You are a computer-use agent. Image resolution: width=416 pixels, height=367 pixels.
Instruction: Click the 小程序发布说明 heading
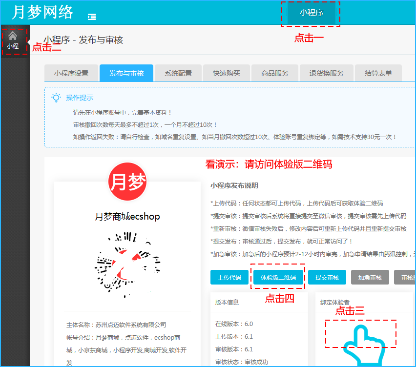(x=234, y=185)
